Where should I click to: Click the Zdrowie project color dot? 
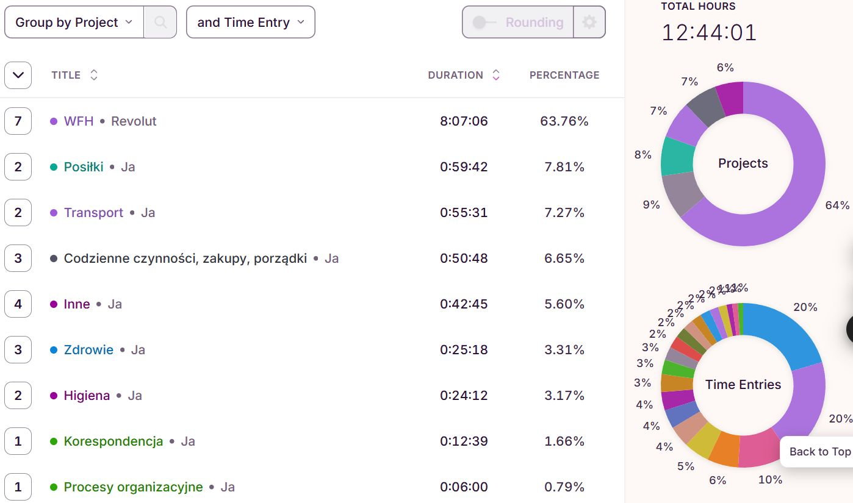click(54, 350)
